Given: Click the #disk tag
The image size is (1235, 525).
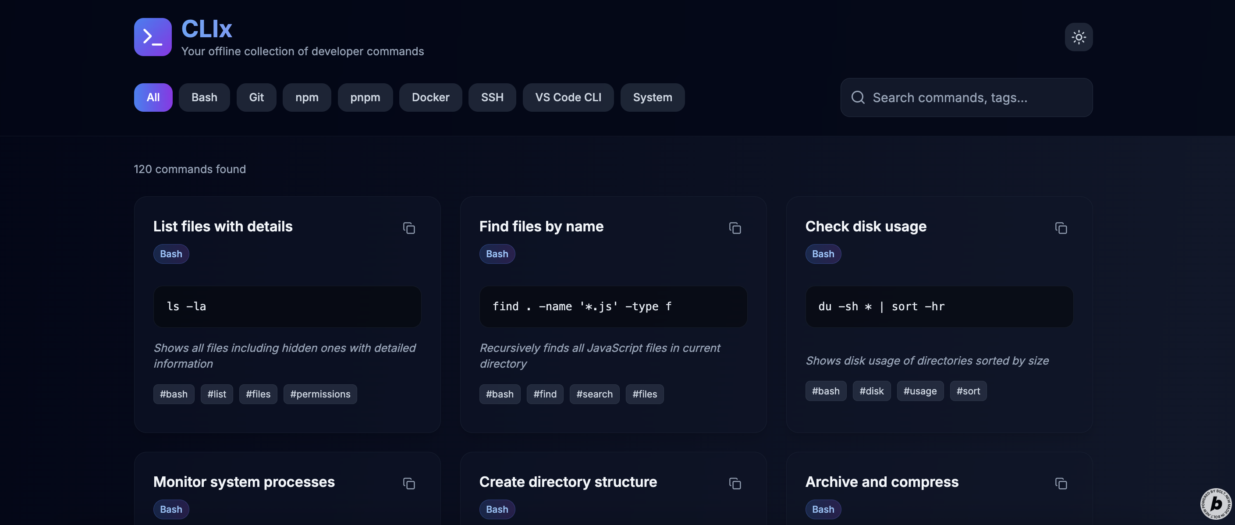Looking at the screenshot, I should 871,391.
